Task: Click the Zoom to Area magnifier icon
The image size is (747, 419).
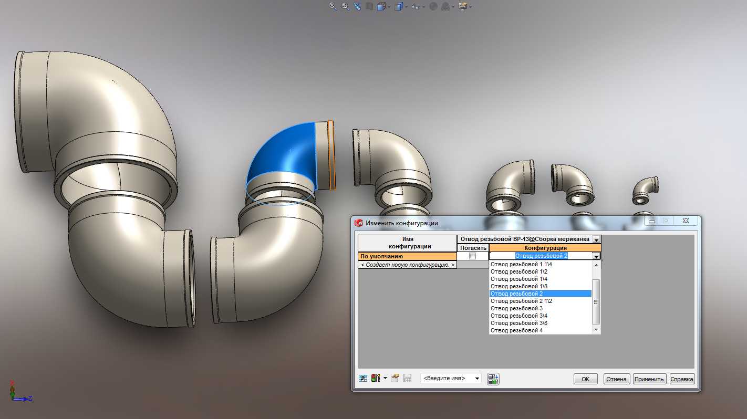Action: coord(345,6)
